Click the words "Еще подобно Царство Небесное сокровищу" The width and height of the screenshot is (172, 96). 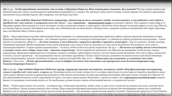click(x=41, y=20)
